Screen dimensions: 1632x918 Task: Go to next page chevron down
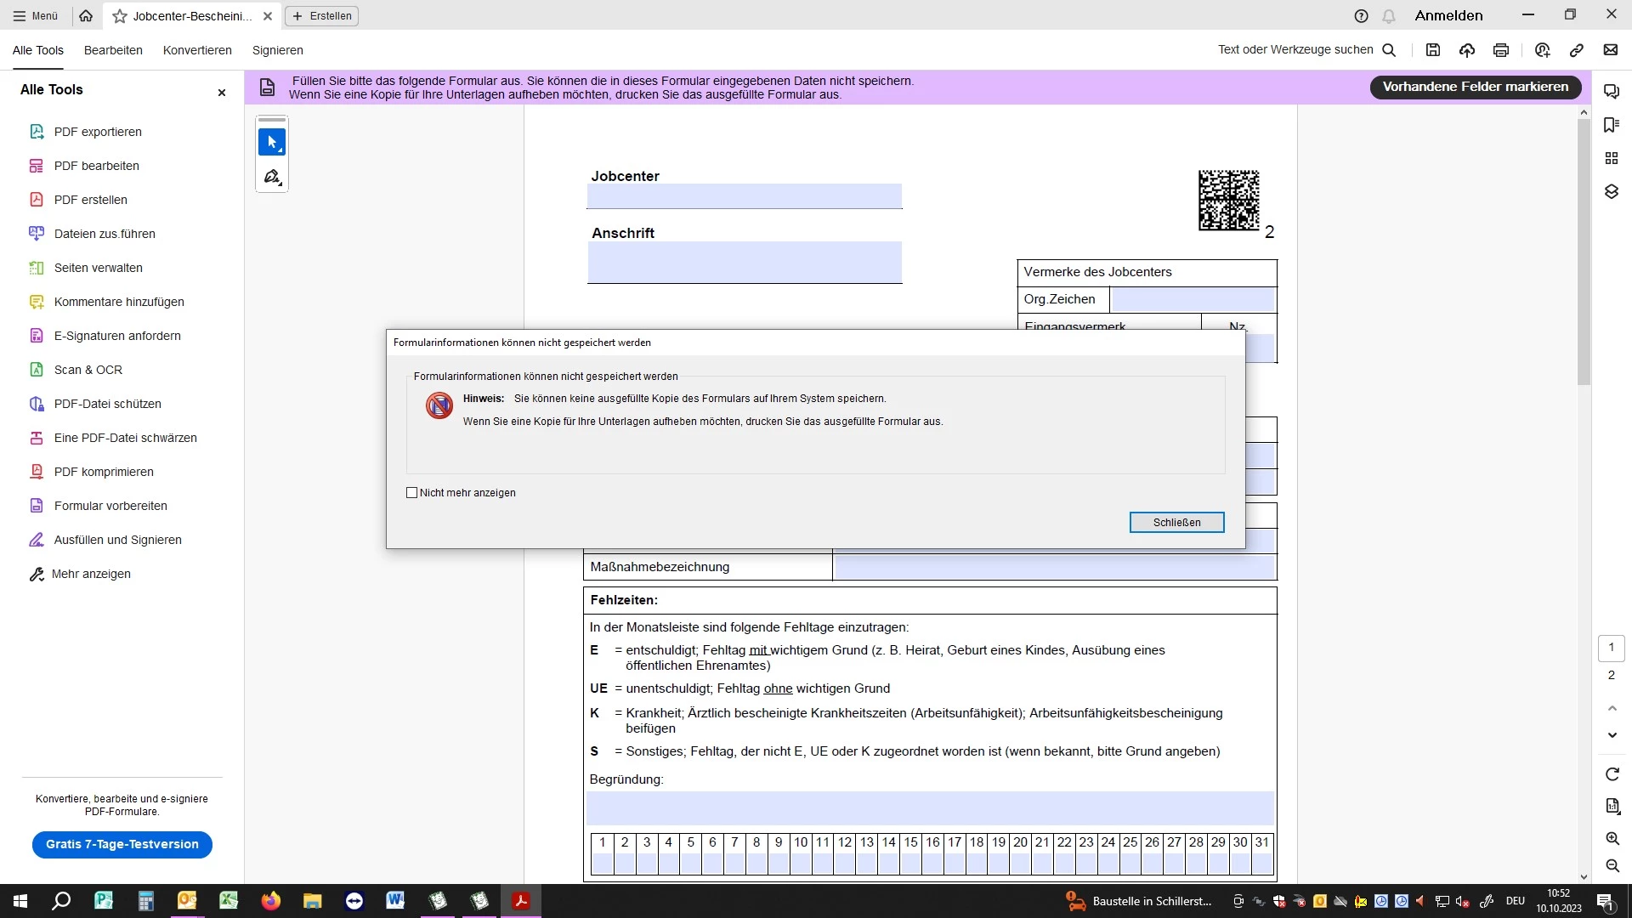tap(1612, 735)
